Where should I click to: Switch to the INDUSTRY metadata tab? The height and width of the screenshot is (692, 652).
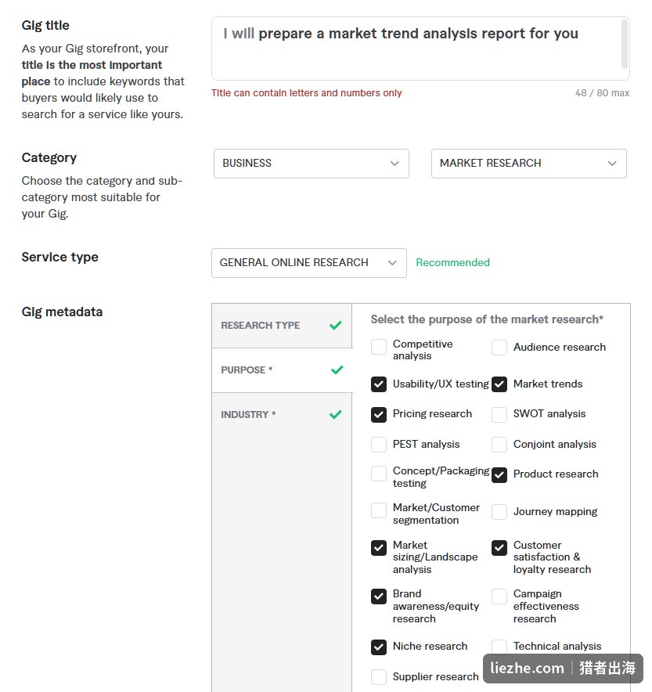(282, 414)
